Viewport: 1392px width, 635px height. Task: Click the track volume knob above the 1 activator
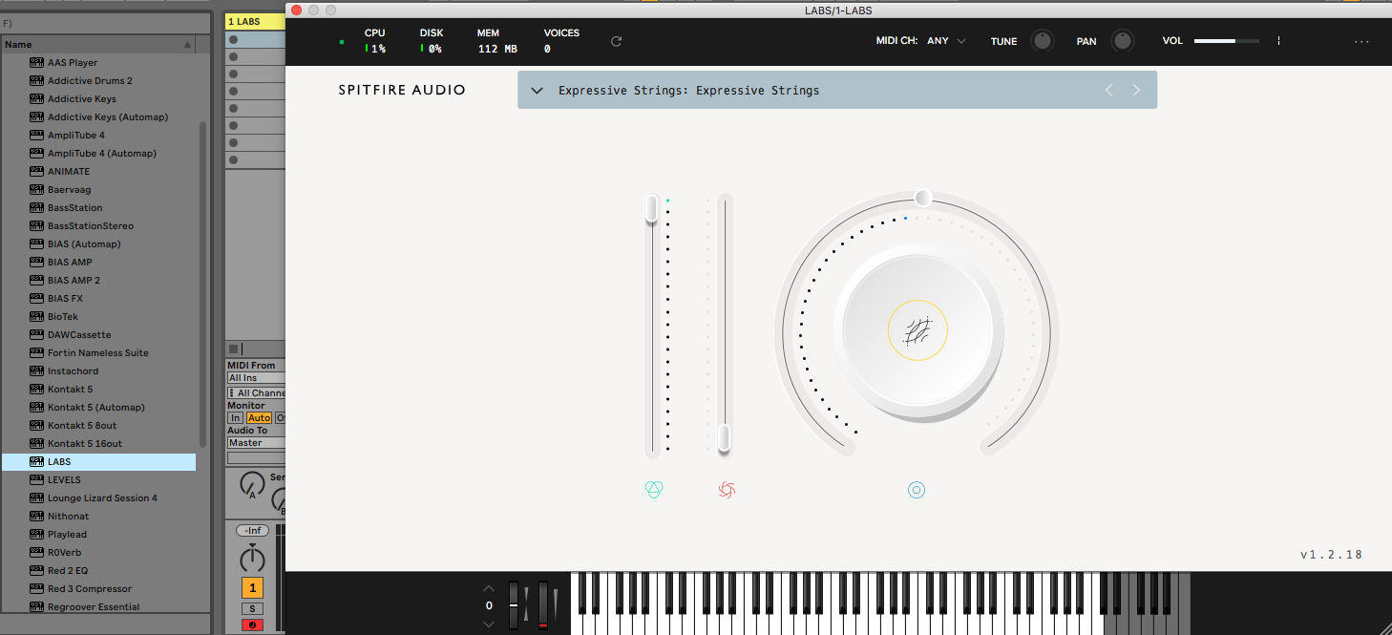252,558
